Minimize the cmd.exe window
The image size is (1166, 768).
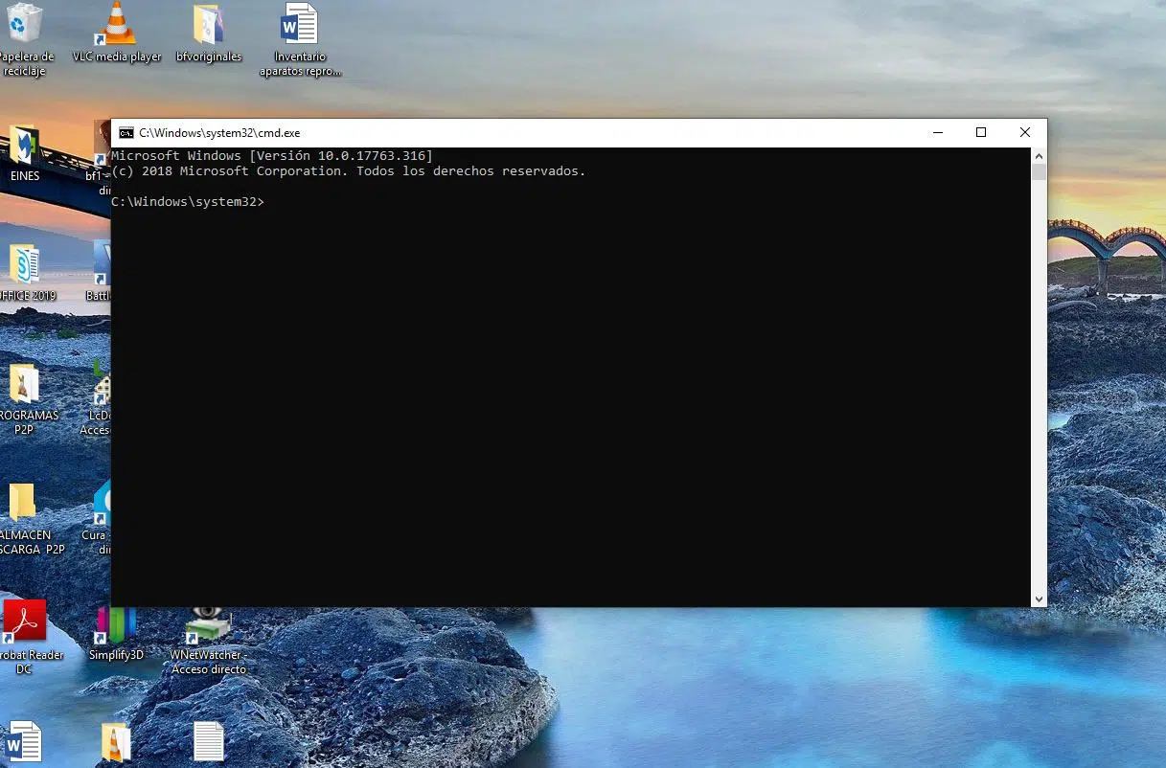(936, 133)
